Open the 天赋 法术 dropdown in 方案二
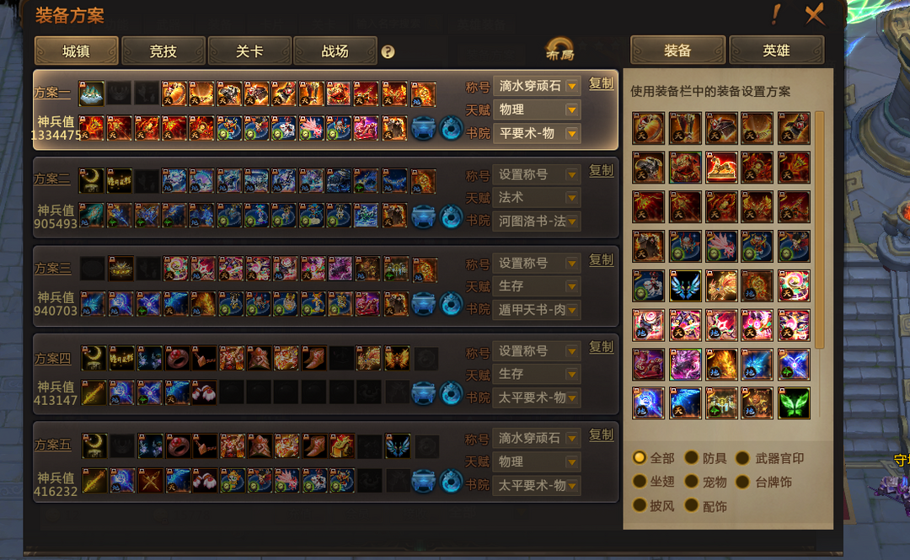The width and height of the screenshot is (910, 560). pyautogui.click(x=536, y=198)
